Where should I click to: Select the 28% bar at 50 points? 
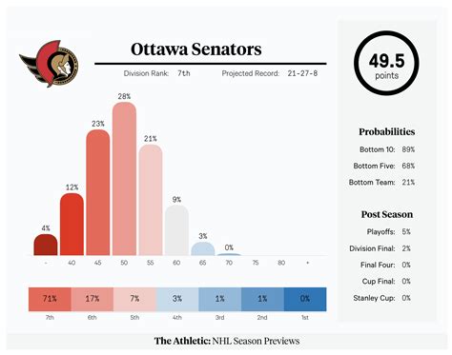[x=124, y=179]
